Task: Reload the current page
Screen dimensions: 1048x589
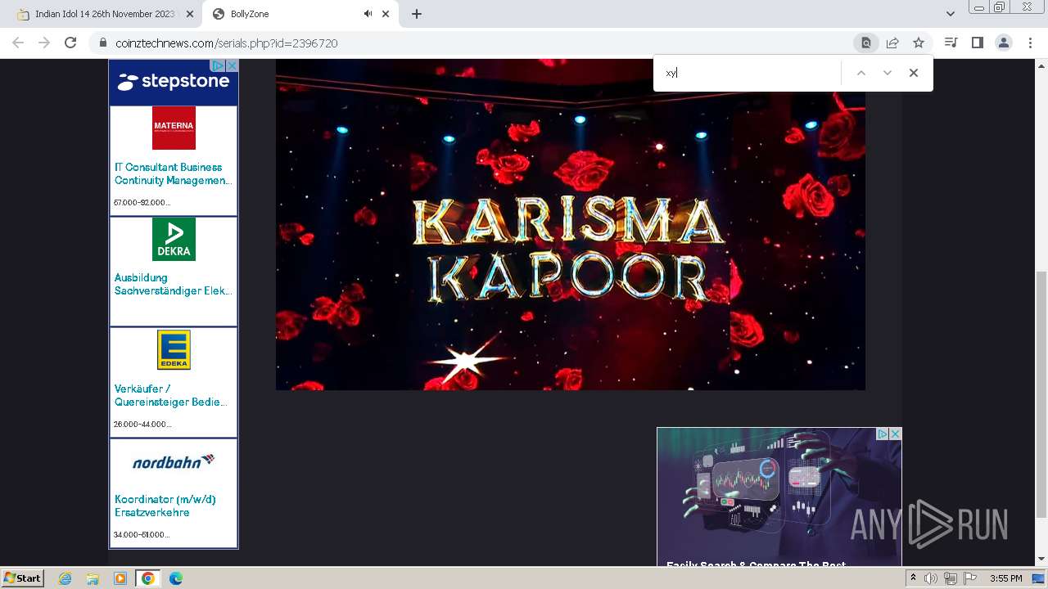Action: (x=70, y=43)
